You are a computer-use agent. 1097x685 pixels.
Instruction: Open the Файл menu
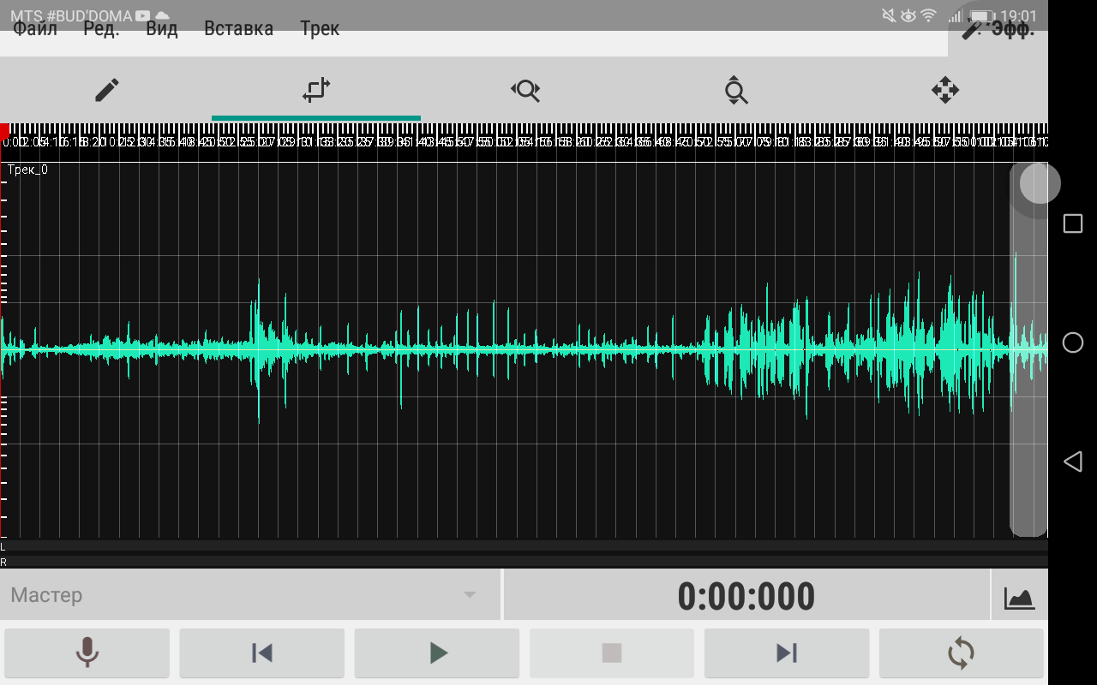pos(35,29)
